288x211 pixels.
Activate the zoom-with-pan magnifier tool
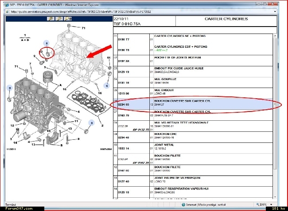[68, 19]
